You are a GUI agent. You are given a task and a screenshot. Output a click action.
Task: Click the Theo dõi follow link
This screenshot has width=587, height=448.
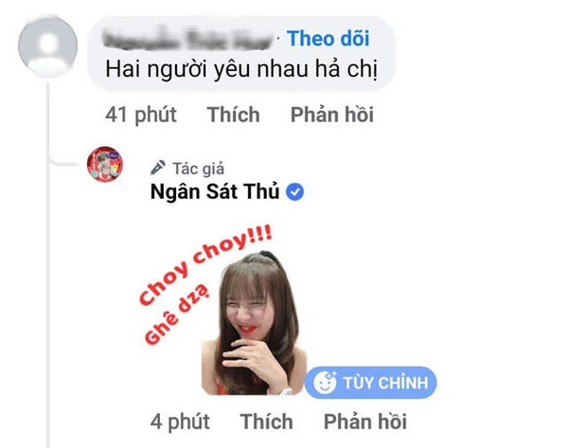[328, 38]
